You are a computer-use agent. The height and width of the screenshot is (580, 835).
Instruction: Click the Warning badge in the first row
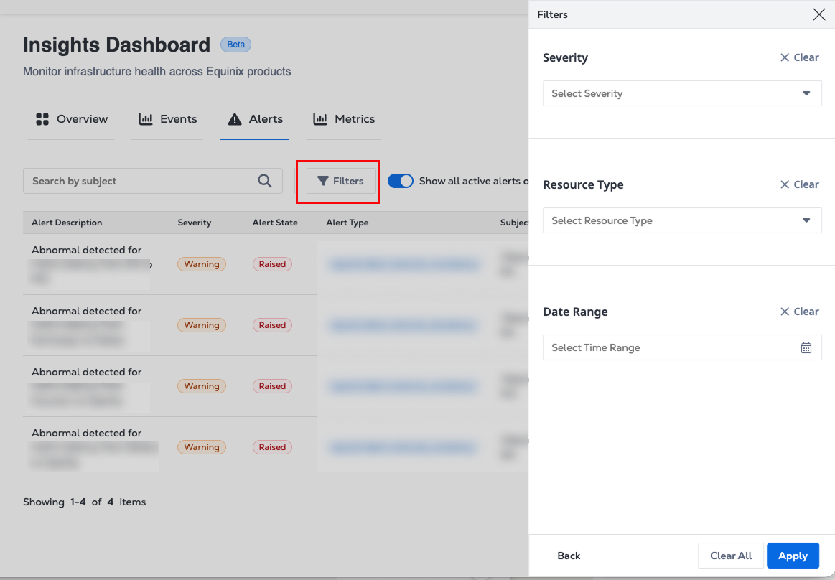[202, 264]
